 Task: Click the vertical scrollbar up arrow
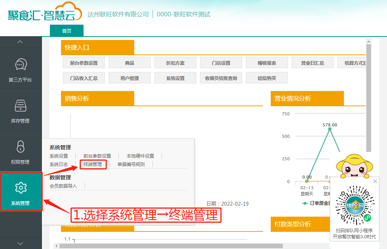pyautogui.click(x=369, y=41)
